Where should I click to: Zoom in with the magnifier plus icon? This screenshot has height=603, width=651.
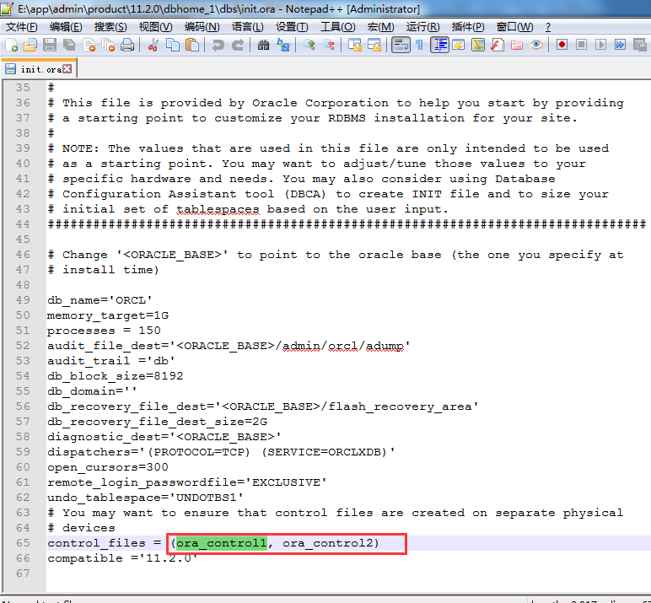coord(309,45)
